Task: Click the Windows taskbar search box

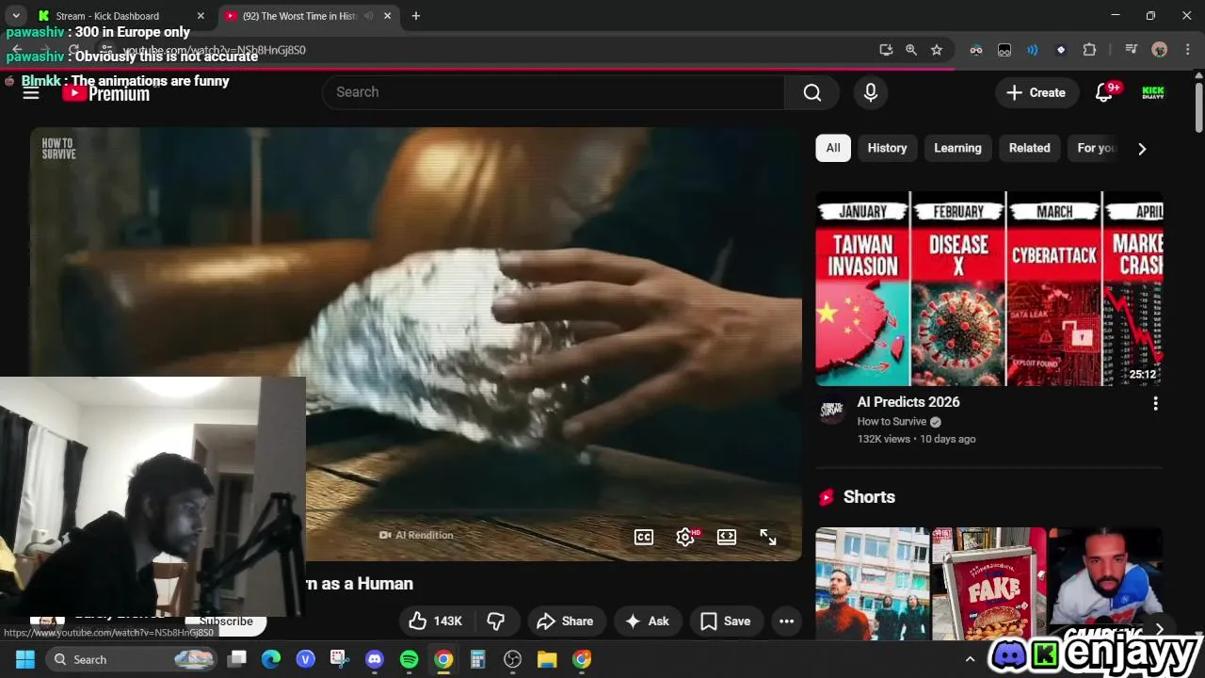Action: click(x=132, y=659)
